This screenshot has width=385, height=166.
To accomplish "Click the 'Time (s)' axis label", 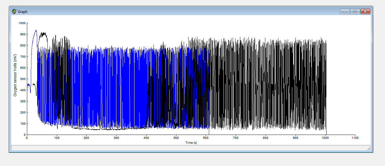I will coord(191,142).
